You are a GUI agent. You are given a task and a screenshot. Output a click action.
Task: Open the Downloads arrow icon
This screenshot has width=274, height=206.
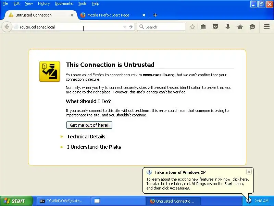(228, 27)
